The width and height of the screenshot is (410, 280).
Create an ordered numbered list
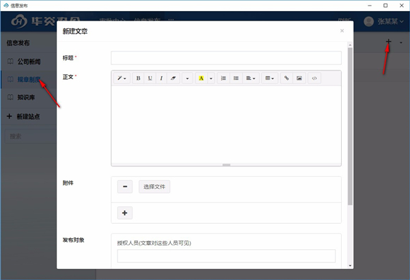click(223, 78)
